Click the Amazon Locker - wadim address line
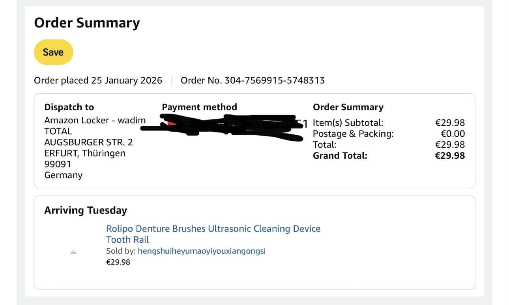This screenshot has height=305, width=509. pyautogui.click(x=95, y=120)
